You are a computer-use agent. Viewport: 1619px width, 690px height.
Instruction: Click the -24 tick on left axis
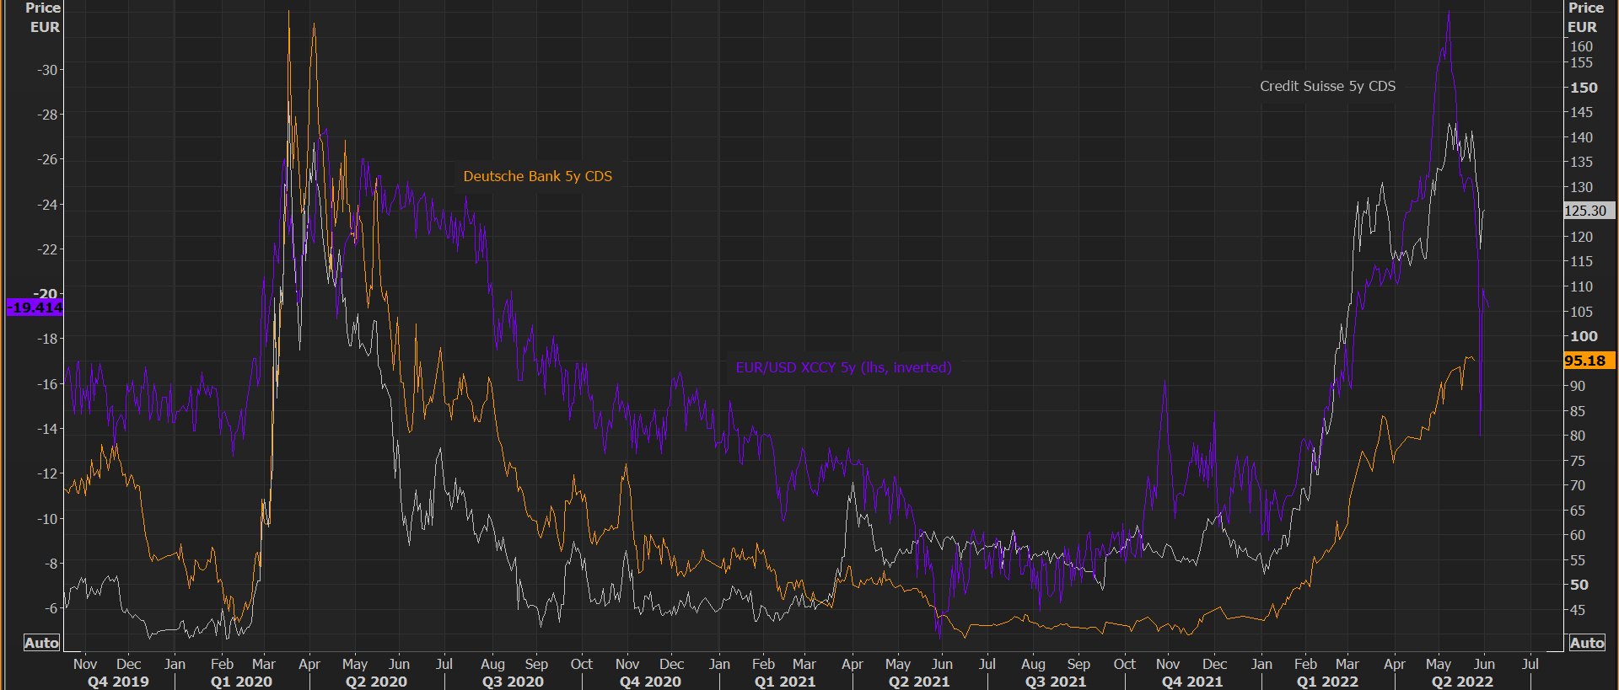pyautogui.click(x=47, y=205)
